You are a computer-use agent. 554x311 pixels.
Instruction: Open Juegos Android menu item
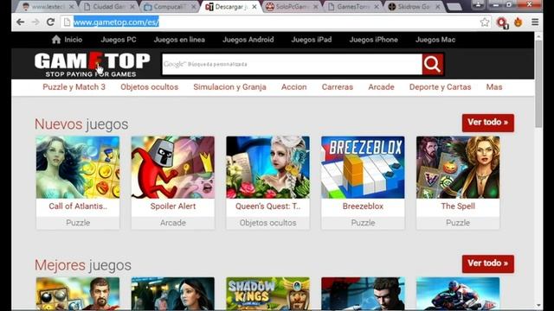(x=248, y=40)
